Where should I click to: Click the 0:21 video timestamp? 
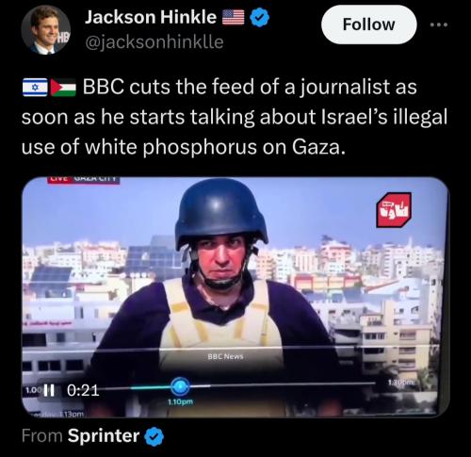83,390
